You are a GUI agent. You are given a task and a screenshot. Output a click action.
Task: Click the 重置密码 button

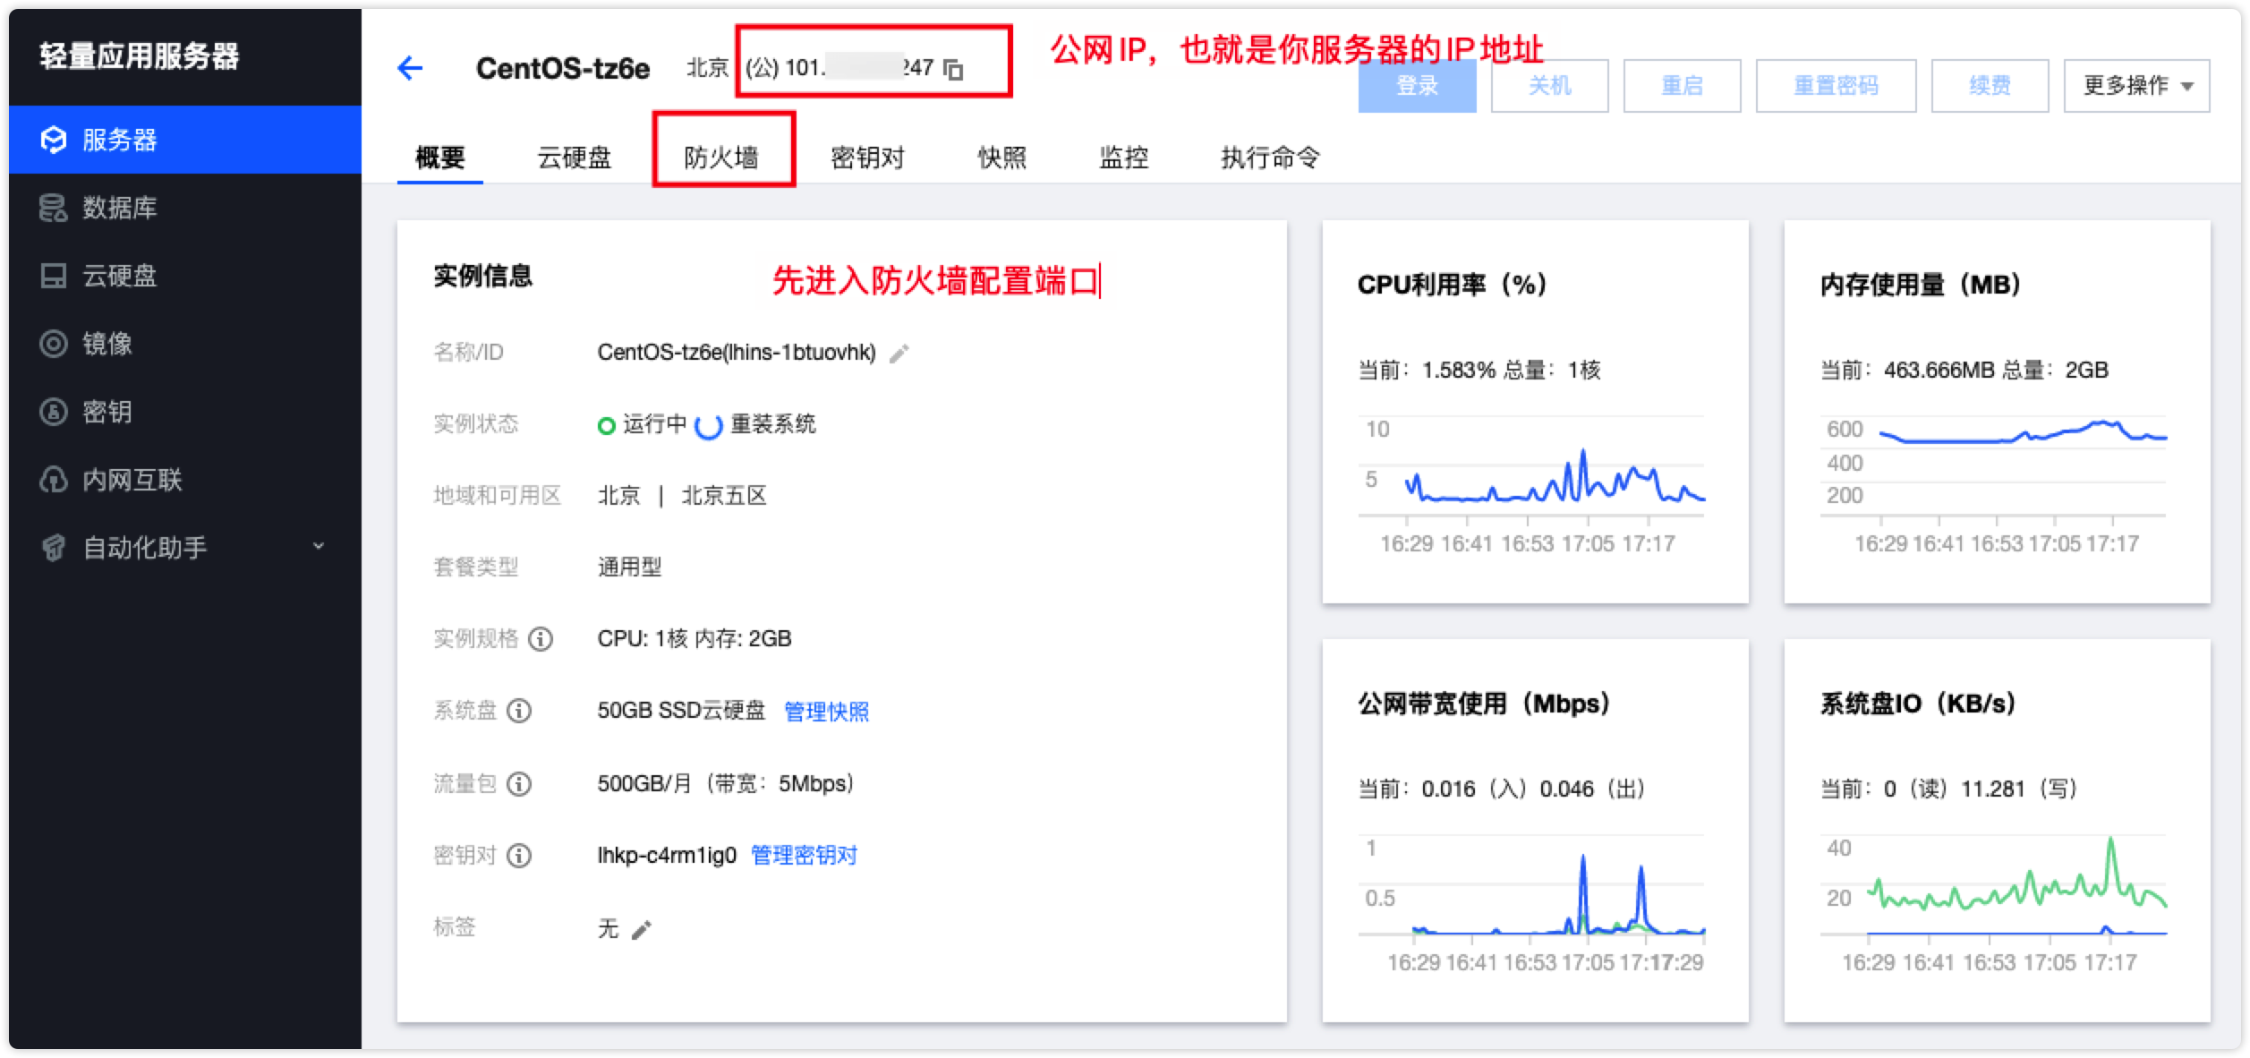point(1836,86)
